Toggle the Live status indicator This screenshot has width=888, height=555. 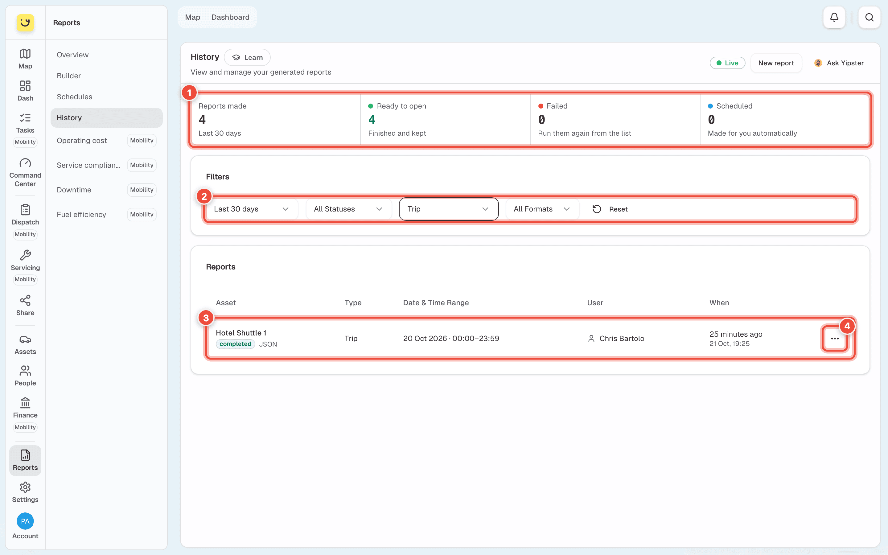tap(727, 63)
